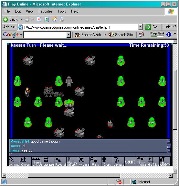Viewport: 179px width, 186px height.
Task: Open the Google search box dropdown
Action: pos(68,35)
